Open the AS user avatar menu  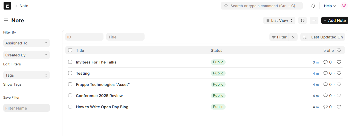[344, 6]
